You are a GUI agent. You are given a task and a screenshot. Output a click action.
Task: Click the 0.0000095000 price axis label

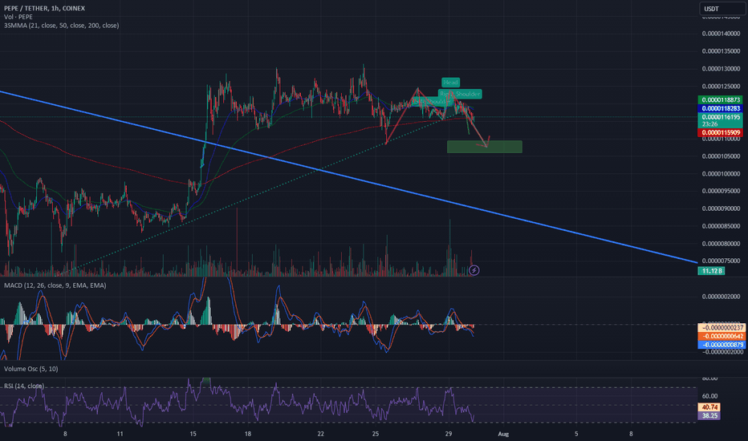pyautogui.click(x=721, y=191)
